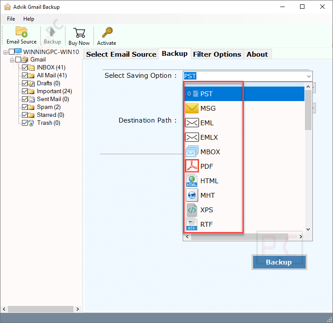Select the PST Outlook format icon

coord(192,94)
